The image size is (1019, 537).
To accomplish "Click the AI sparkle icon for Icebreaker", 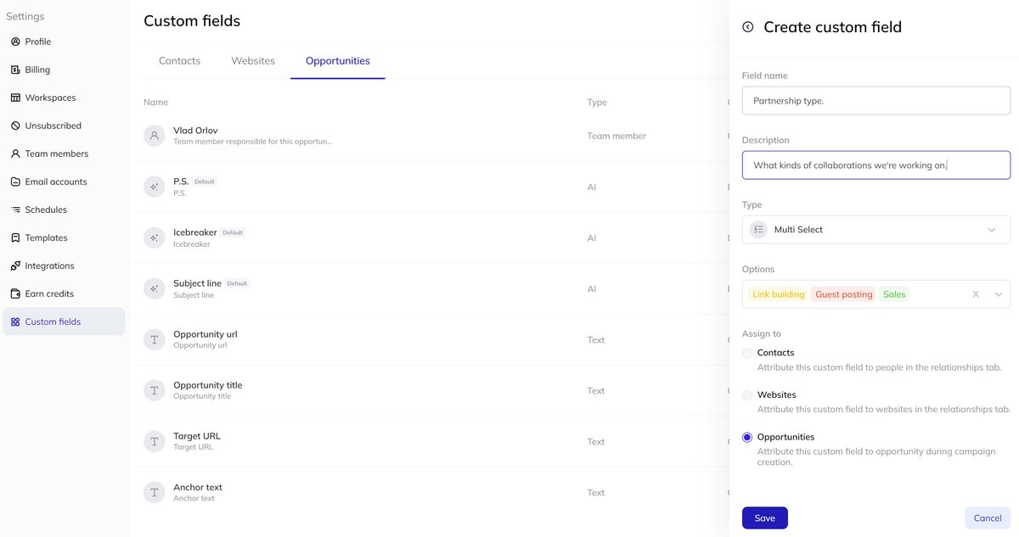I will (154, 238).
